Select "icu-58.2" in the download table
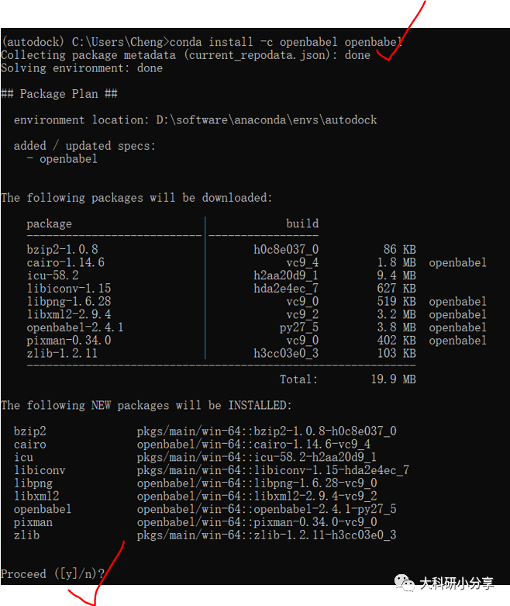The height and width of the screenshot is (606, 510). (x=52, y=275)
